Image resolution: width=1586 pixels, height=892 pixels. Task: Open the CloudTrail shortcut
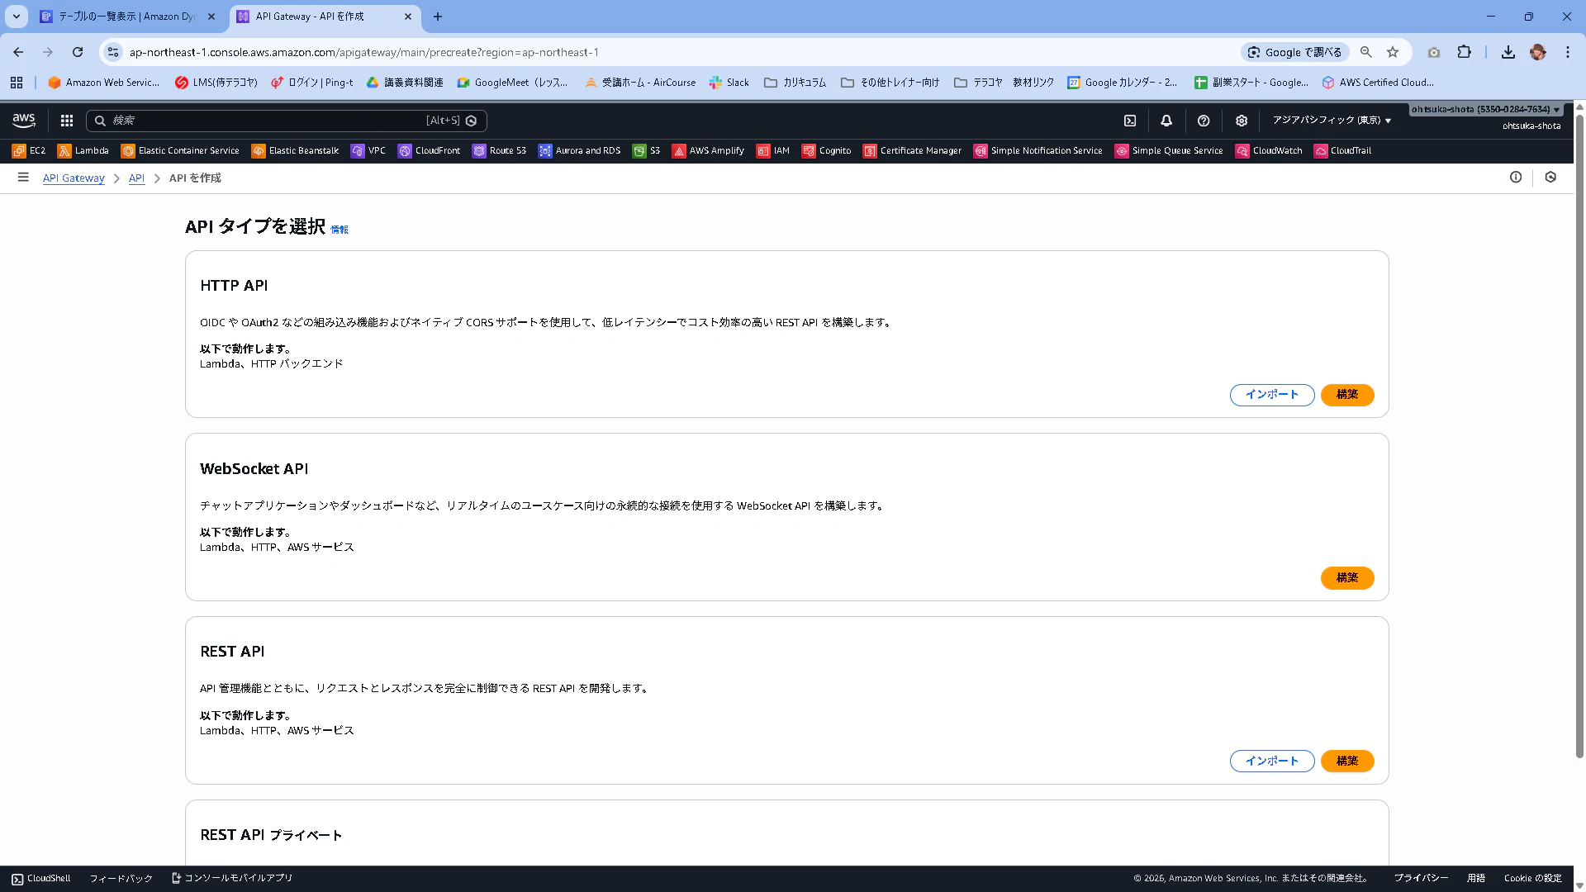coord(1342,151)
